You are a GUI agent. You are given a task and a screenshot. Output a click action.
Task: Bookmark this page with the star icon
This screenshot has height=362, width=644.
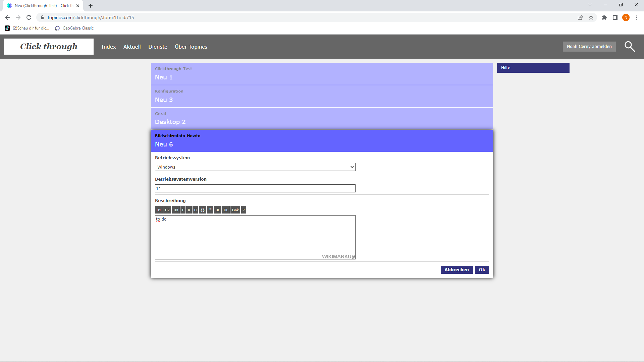[x=591, y=17]
